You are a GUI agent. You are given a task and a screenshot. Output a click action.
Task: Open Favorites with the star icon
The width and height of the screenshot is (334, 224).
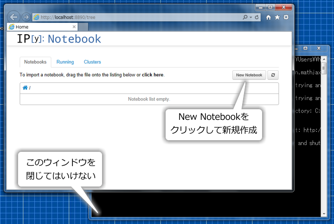tap(277, 17)
